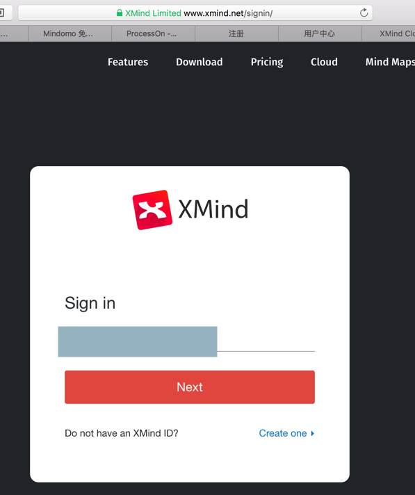Click the red XMind logo icon
This screenshot has height=495, width=415.
tap(152, 210)
